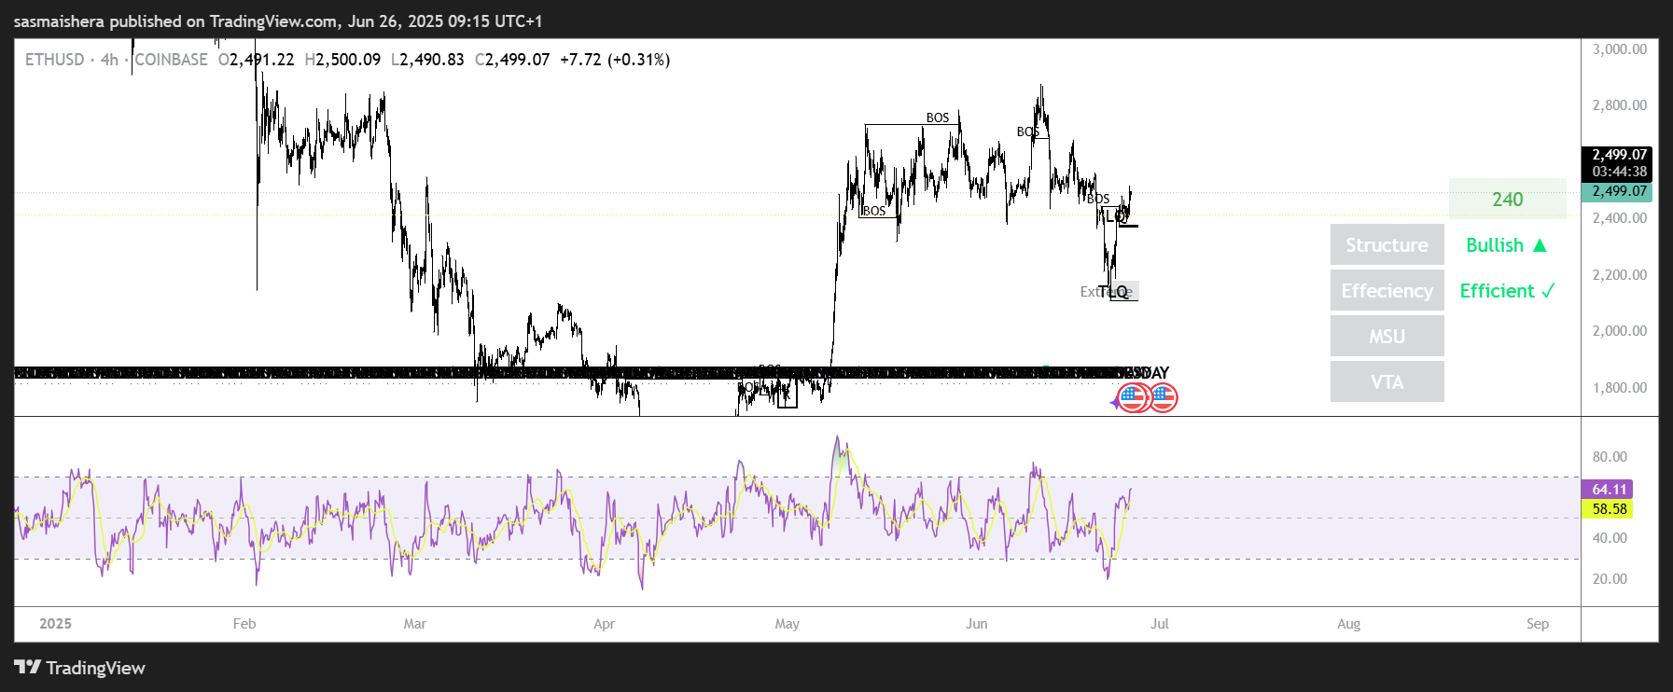Screen dimensions: 1673x692
Task: Click the 20.00 RSI axis level
Action: click(x=1610, y=579)
